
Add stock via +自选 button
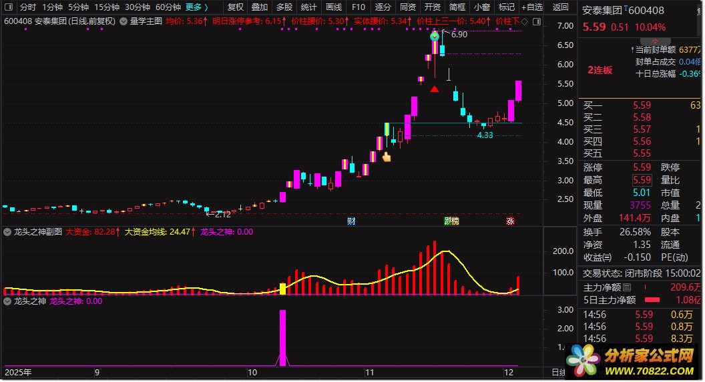click(532, 7)
